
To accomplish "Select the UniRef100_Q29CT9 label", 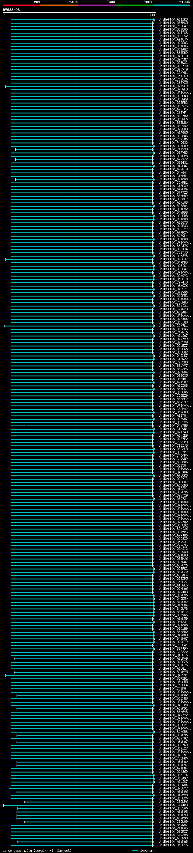I will click(173, 642).
